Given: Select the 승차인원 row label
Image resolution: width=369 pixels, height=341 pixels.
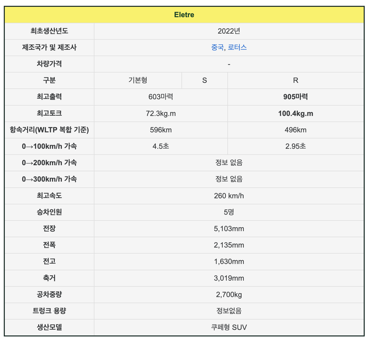Looking at the screenshot, I should coord(49,212).
